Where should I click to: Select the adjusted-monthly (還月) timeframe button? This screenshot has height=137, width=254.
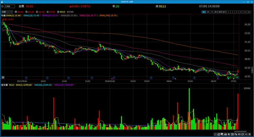tap(224, 12)
